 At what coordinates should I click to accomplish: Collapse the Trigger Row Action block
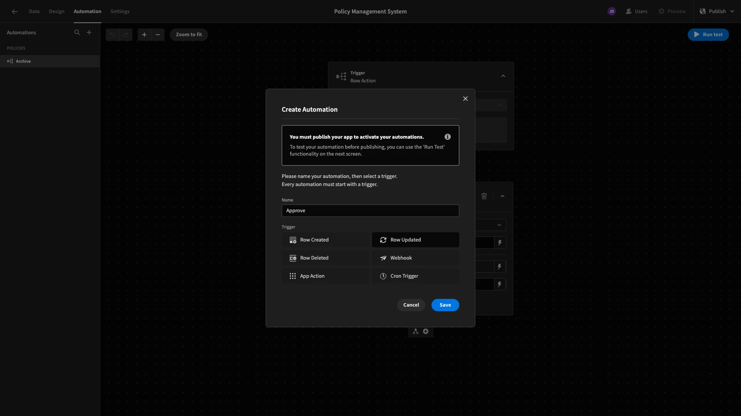pos(503,76)
